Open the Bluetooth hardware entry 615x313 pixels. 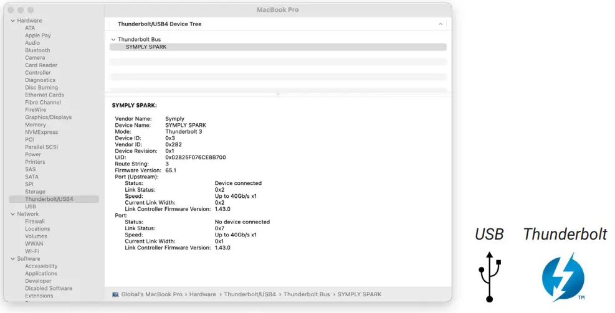click(37, 50)
